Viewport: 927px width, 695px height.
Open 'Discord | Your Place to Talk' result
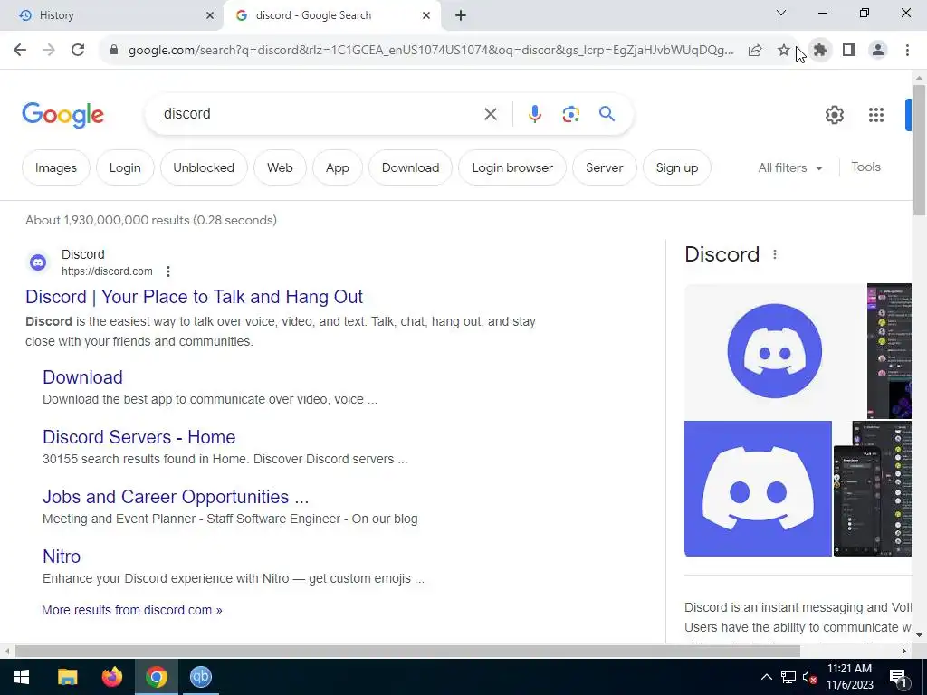194,297
